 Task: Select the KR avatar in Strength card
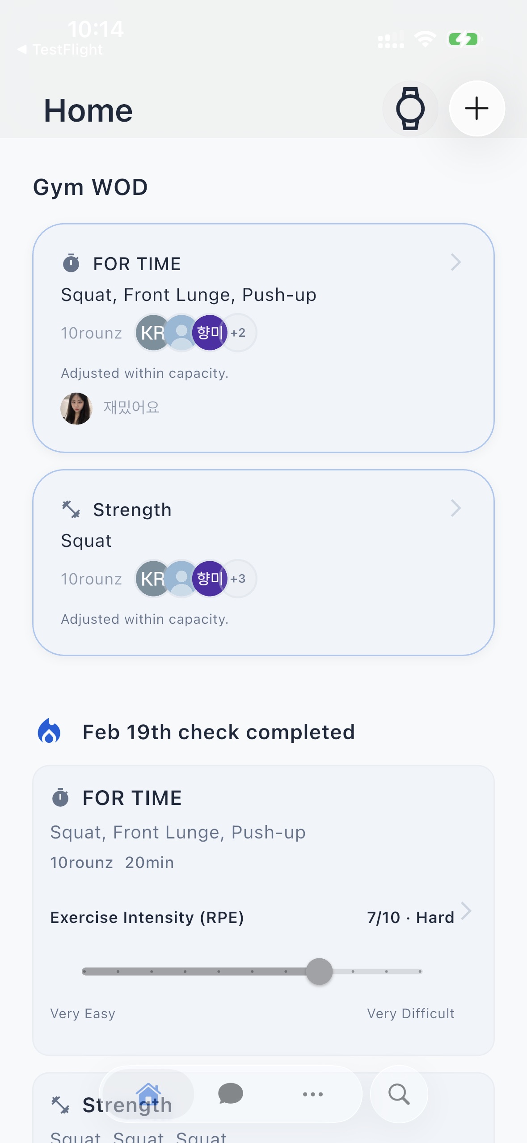pos(152,579)
